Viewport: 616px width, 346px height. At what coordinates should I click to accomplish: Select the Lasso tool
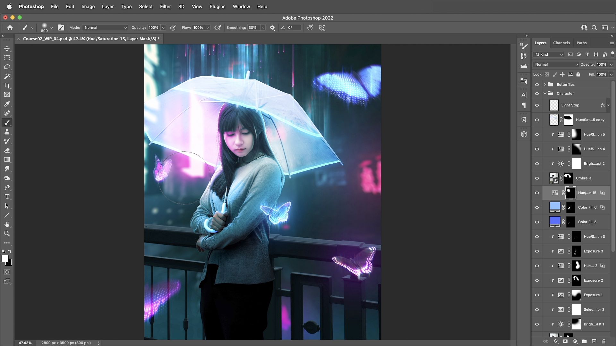point(7,67)
